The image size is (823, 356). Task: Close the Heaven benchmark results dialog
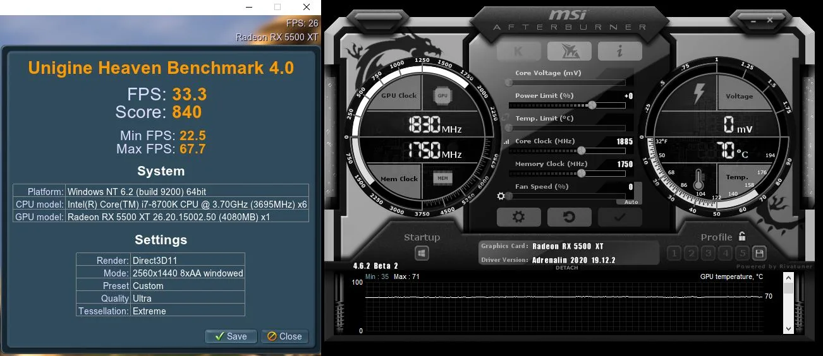[284, 336]
